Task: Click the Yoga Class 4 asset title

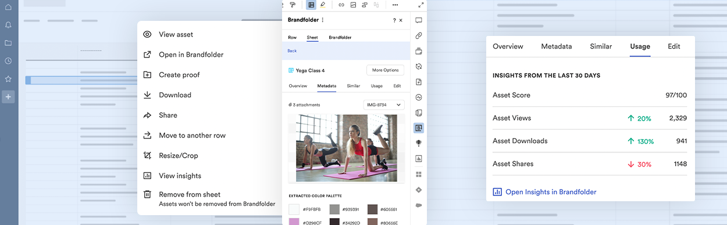Action: (310, 71)
